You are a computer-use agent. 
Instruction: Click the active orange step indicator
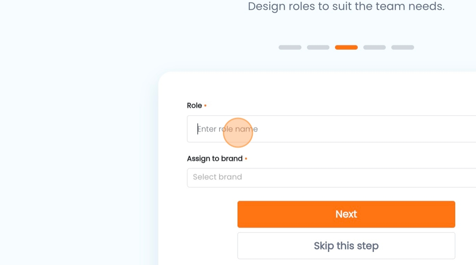(x=346, y=48)
